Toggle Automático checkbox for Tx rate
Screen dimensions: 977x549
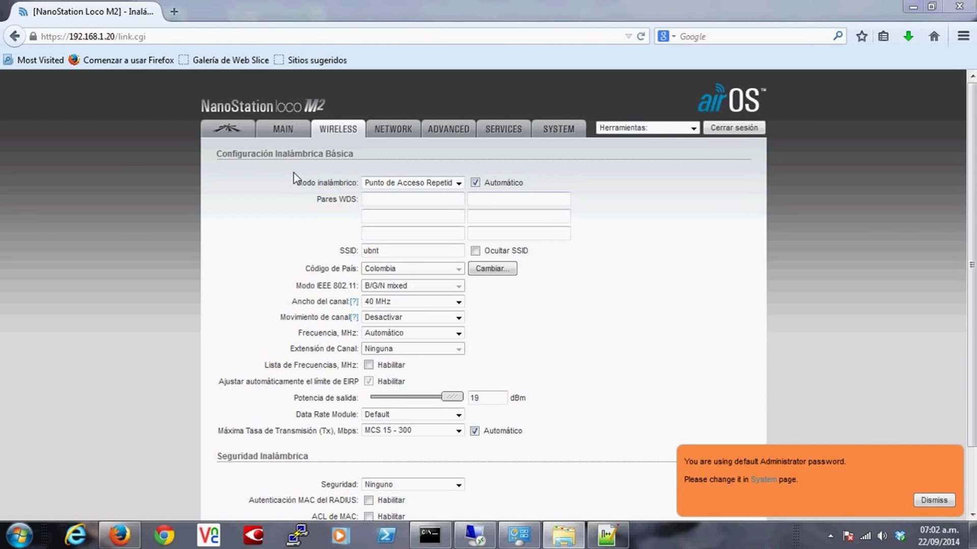tap(475, 431)
